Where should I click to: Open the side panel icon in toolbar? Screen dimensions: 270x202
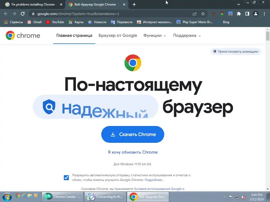click(247, 14)
